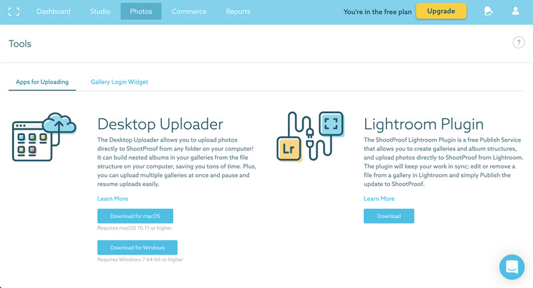Screen dimensions: 533x288
Task: Download the Lightroom Plugin
Action: [389, 216]
